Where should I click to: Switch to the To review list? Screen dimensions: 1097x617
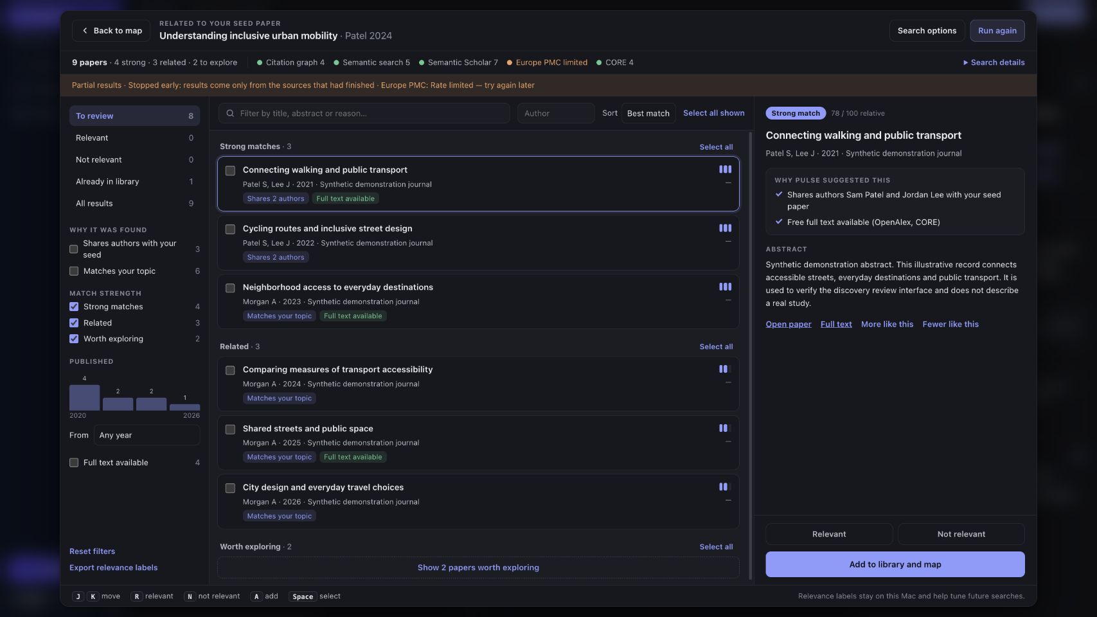[134, 116]
